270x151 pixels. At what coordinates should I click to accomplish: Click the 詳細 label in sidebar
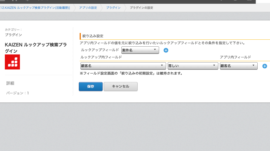pos(10,83)
